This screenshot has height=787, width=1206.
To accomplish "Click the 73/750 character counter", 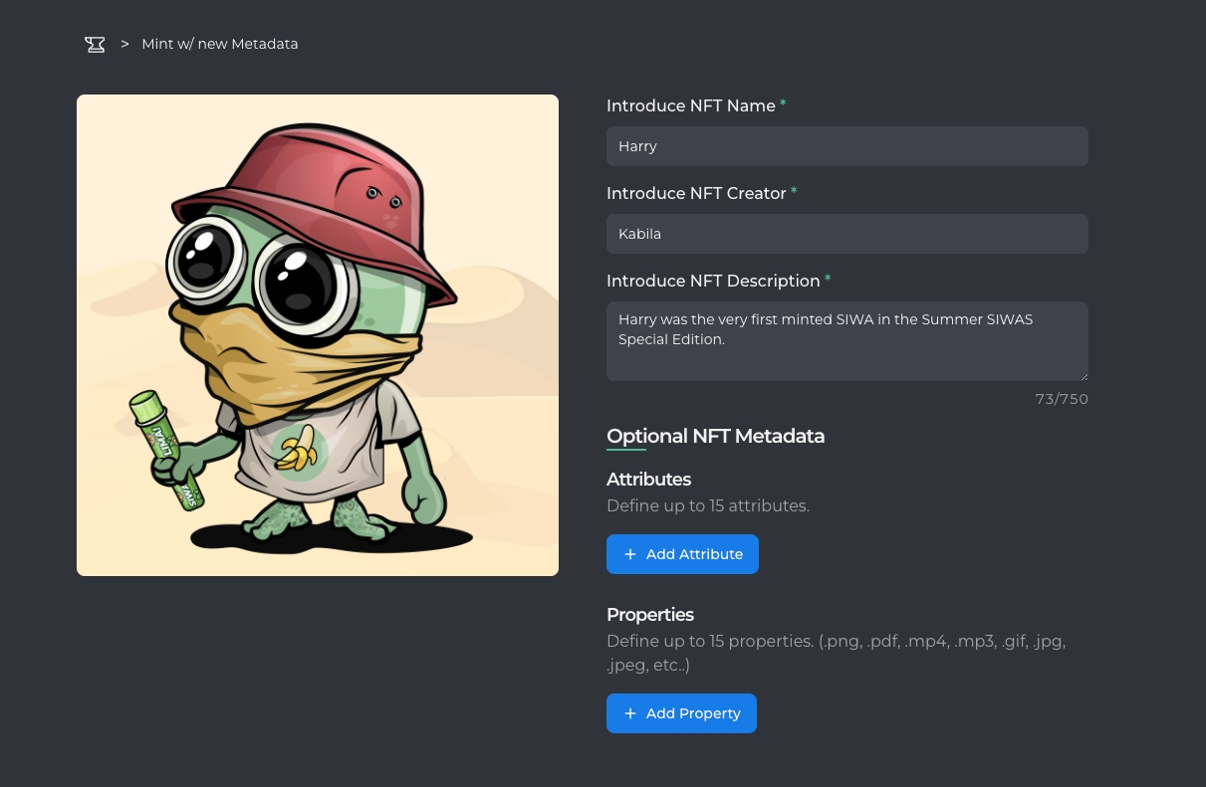I will pos(1062,399).
